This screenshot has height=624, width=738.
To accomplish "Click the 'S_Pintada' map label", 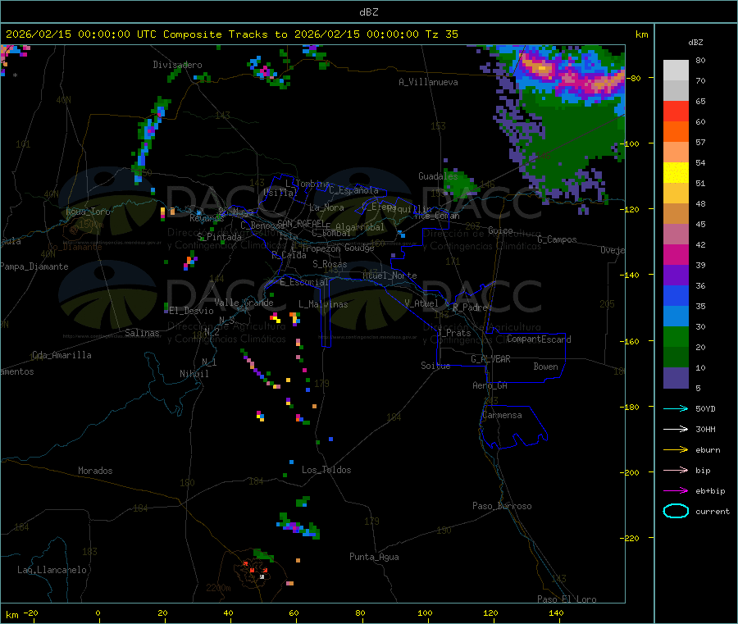I will tap(219, 237).
